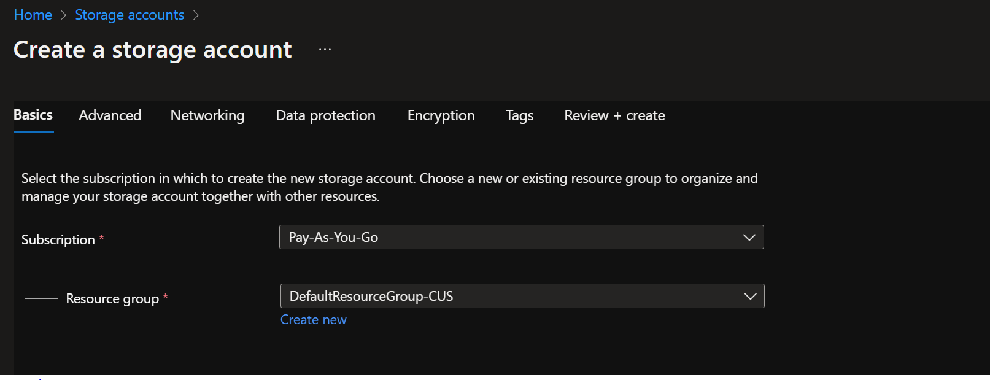Click the Create a storage account title
990x380 pixels.
pos(153,50)
